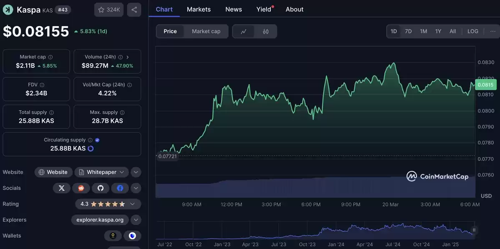The width and height of the screenshot is (500, 249).
Task: Add Kaspa to watchlist via star button
Action: (x=109, y=10)
